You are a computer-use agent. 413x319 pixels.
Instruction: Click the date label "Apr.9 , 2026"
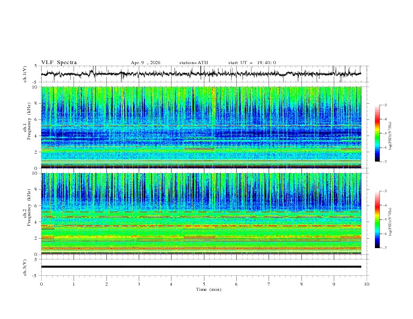[145, 63]
